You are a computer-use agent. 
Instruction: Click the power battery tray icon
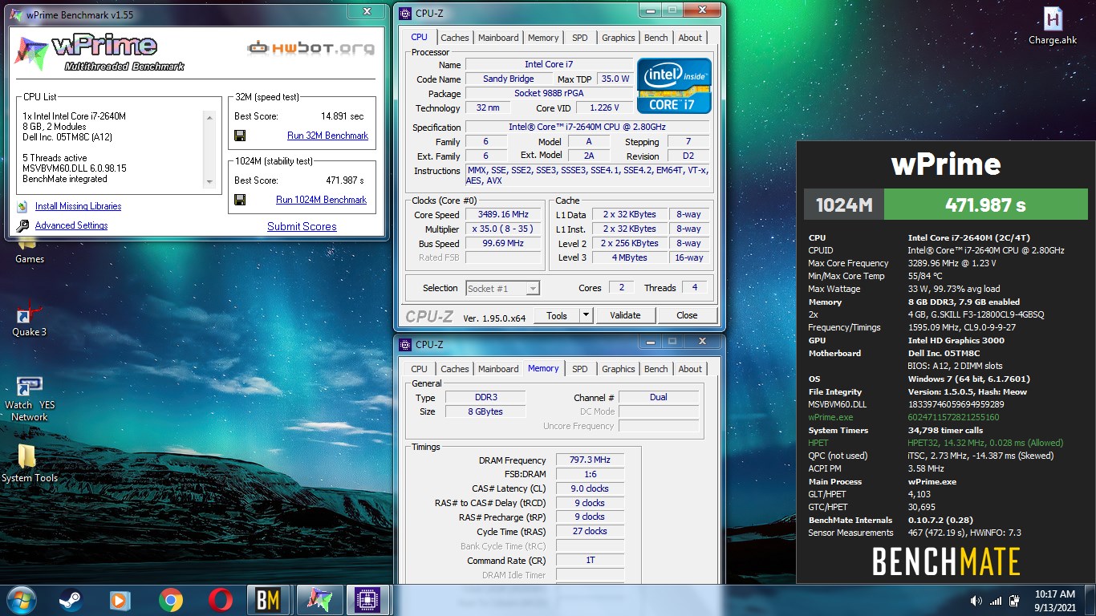point(1015,601)
